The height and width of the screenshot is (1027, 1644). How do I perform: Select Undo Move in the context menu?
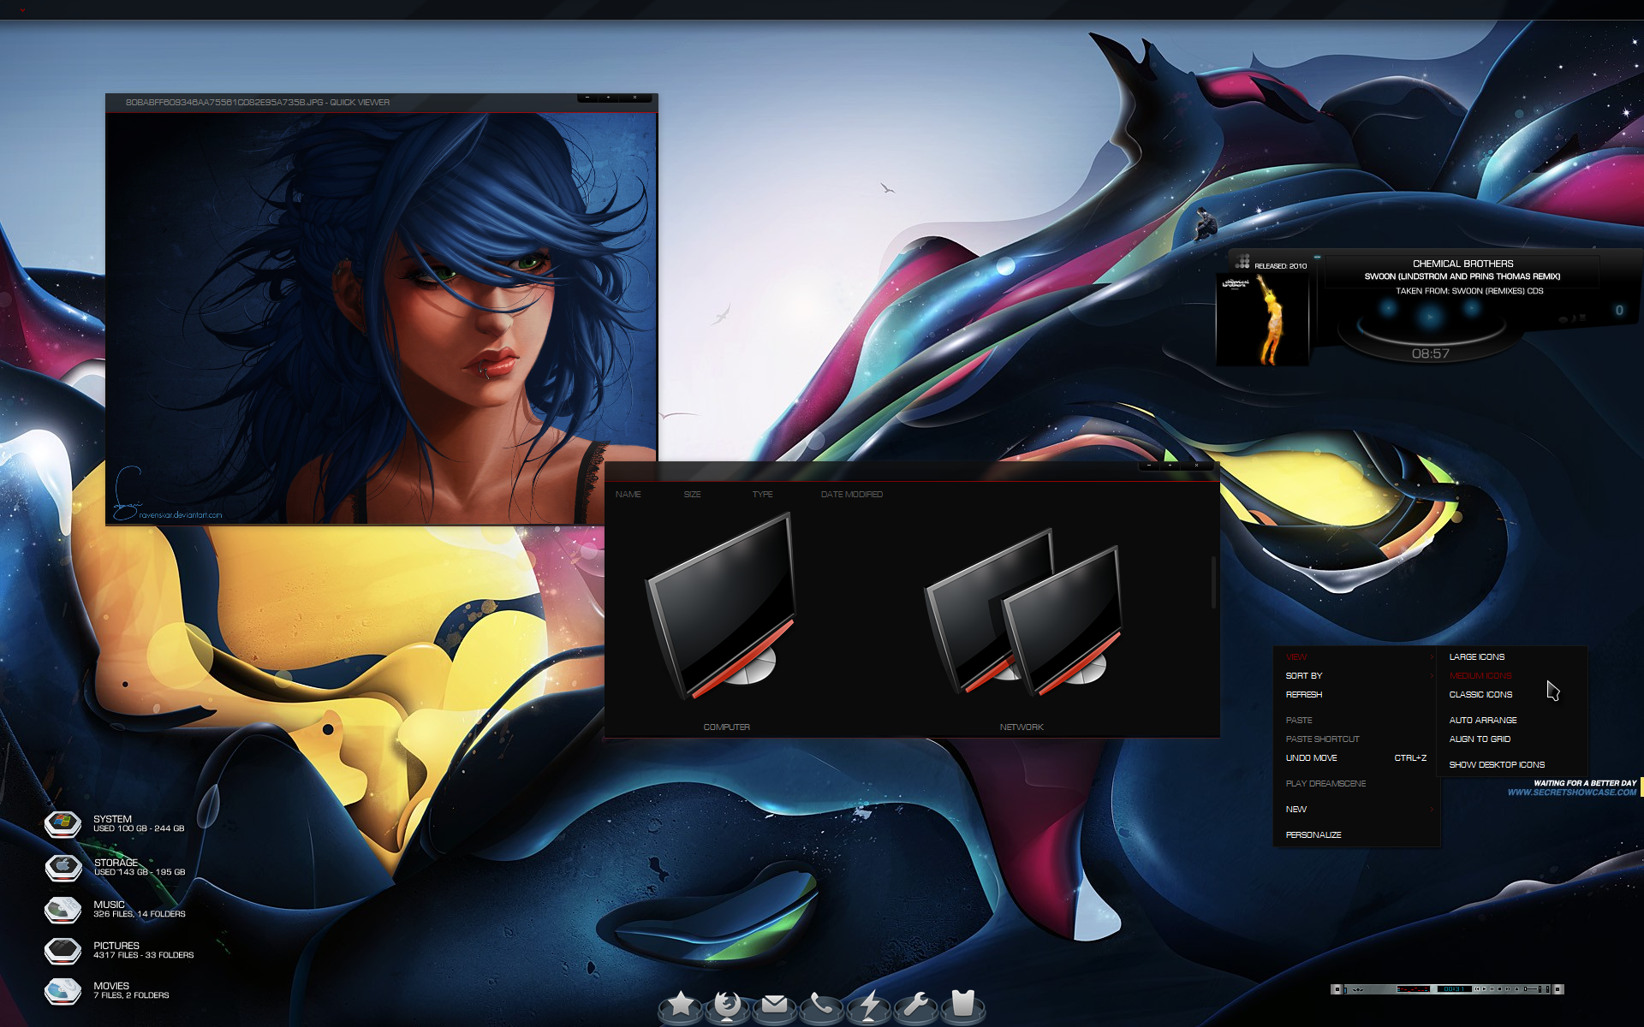tap(1358, 758)
